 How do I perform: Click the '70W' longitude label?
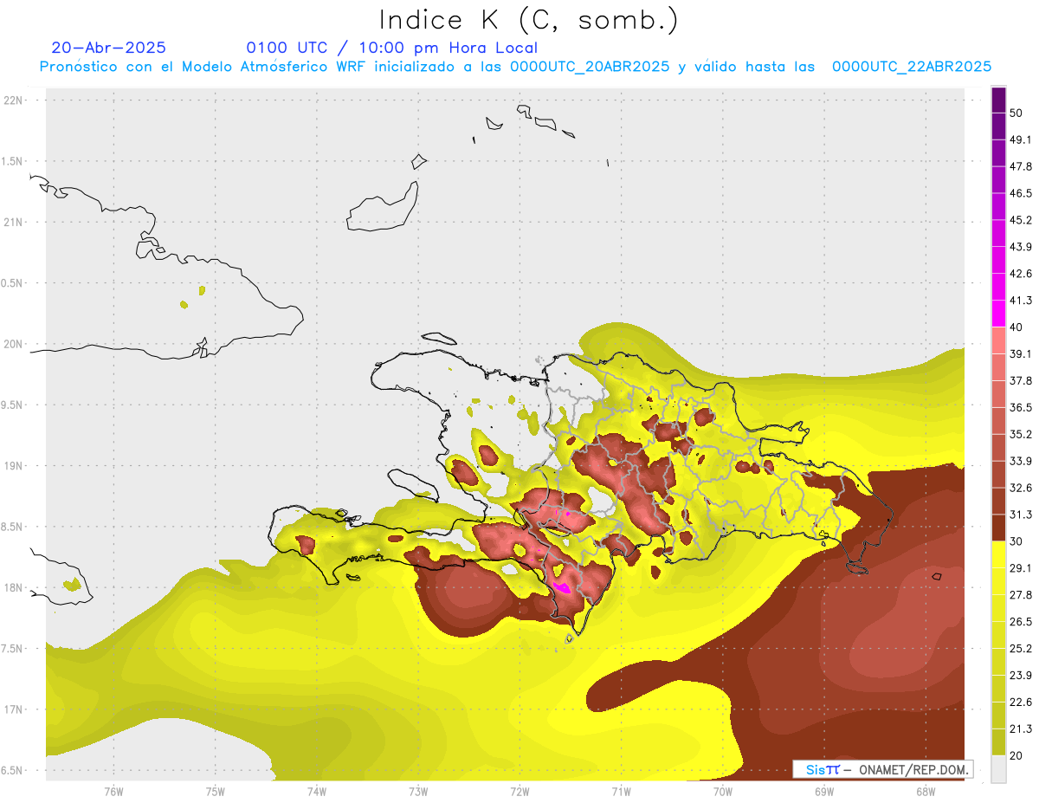coord(723,792)
